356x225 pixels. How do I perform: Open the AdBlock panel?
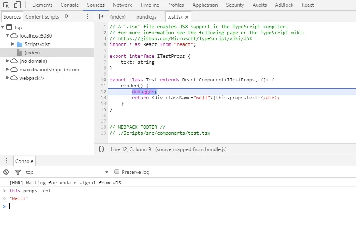pos(284,5)
